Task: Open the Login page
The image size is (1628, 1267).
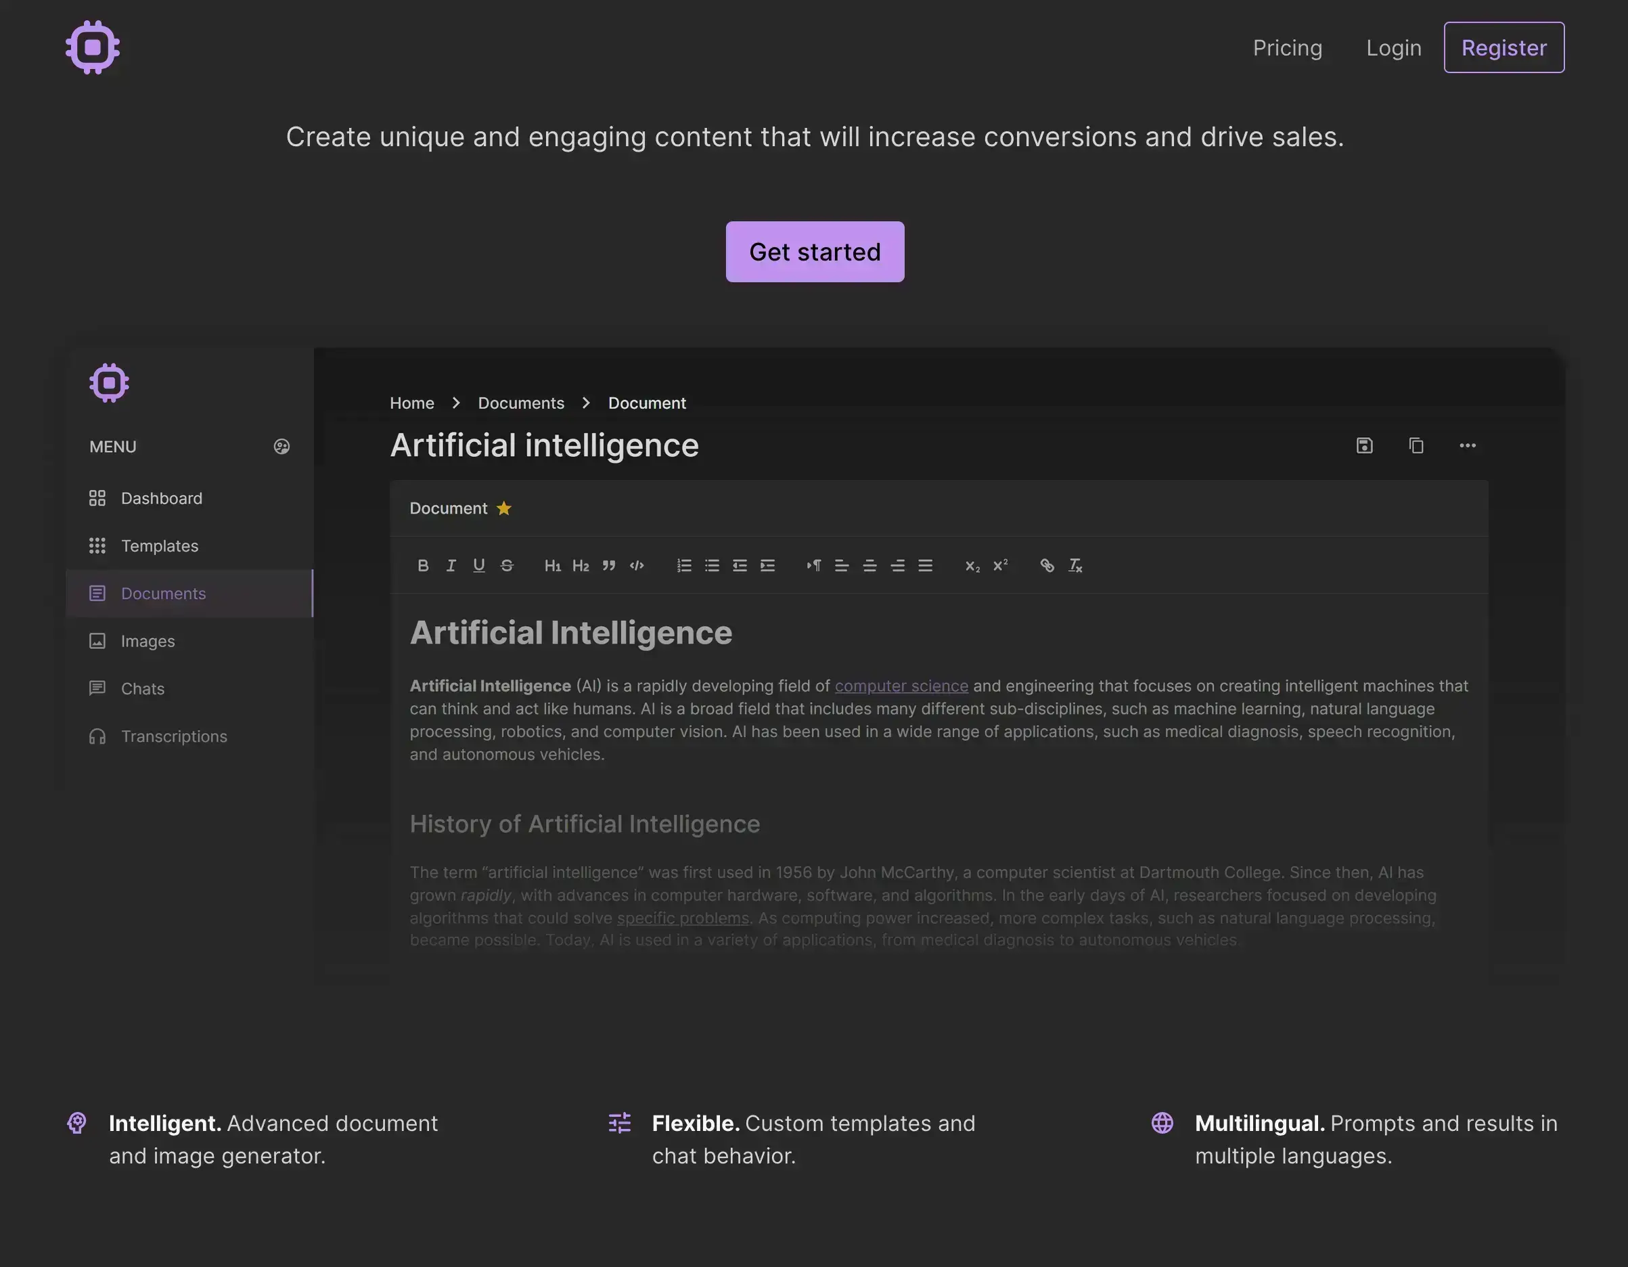Action: pyautogui.click(x=1393, y=48)
